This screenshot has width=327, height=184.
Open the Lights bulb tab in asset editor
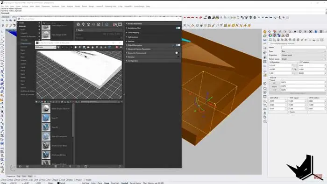(x=83, y=24)
